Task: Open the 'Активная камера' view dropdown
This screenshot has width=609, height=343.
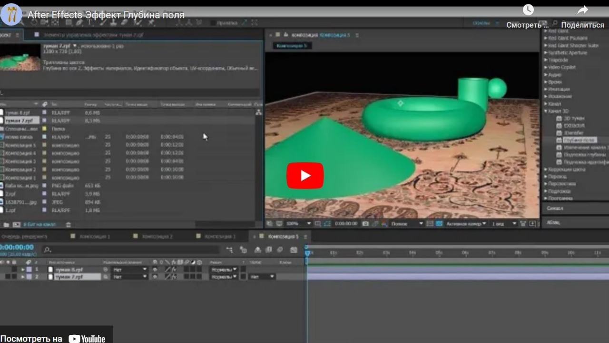Action: coord(467,223)
